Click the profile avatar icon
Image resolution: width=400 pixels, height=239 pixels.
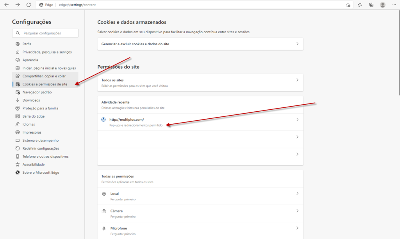click(x=382, y=5)
